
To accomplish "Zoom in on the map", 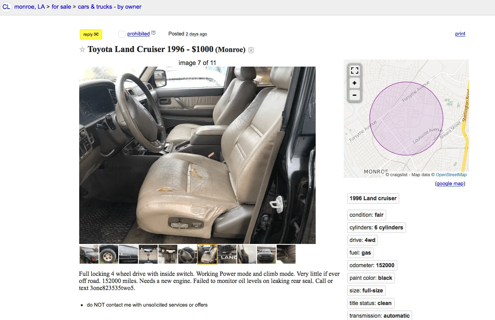I will (x=355, y=83).
